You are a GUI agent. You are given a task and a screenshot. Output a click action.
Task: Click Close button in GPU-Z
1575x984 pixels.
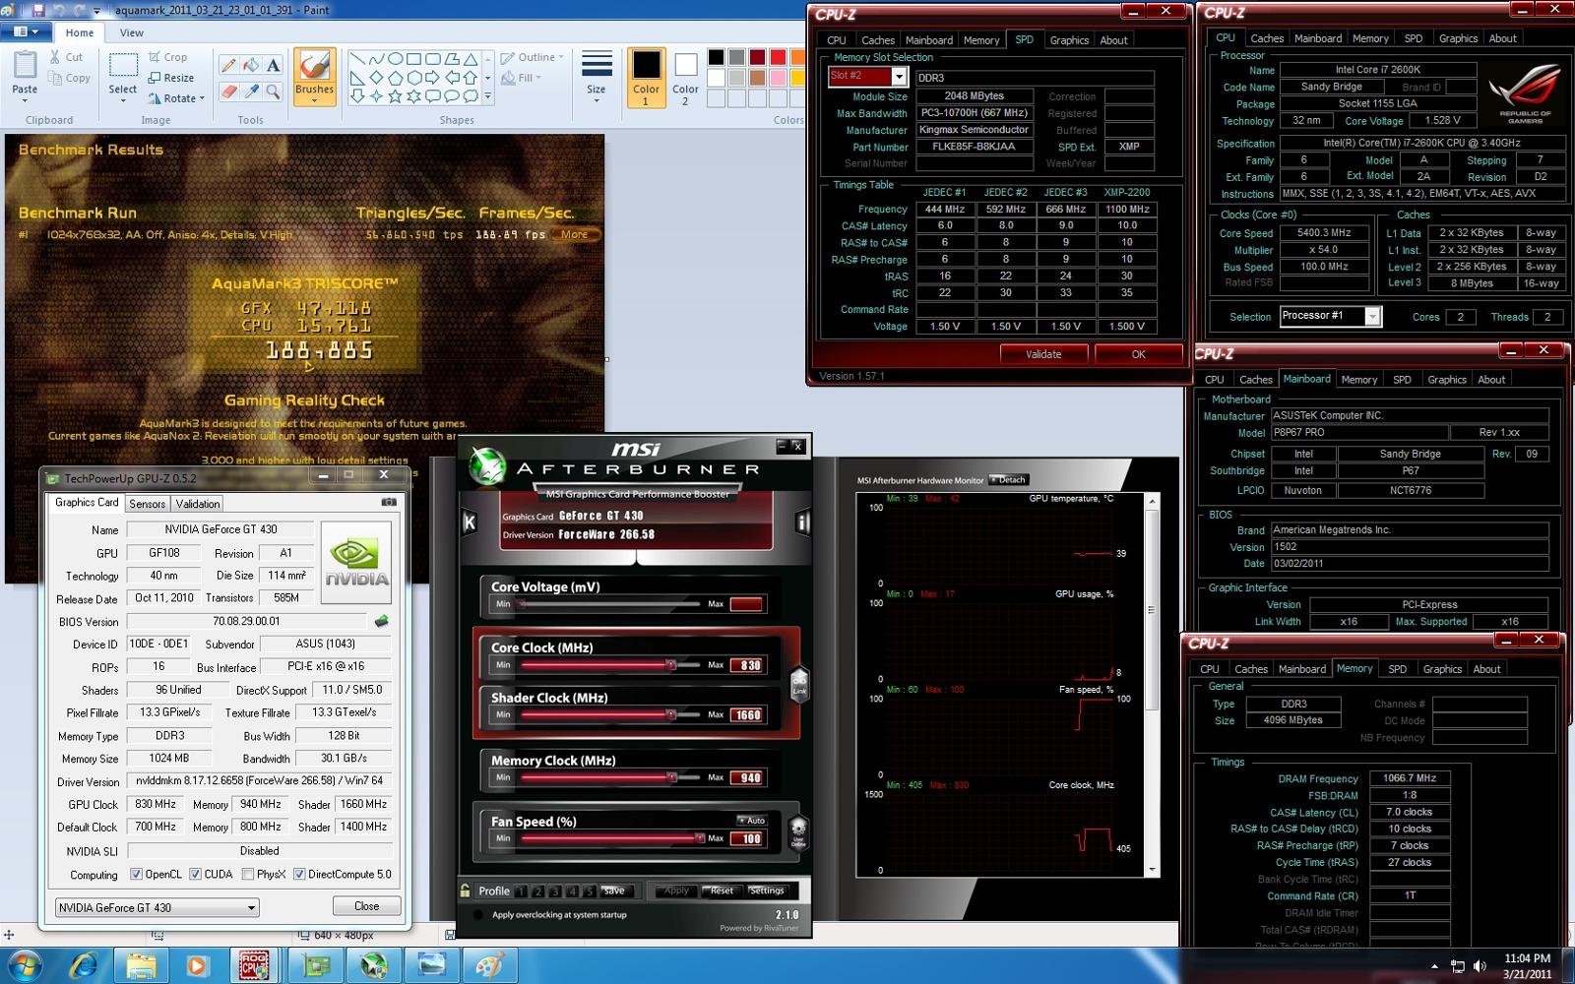click(x=366, y=906)
